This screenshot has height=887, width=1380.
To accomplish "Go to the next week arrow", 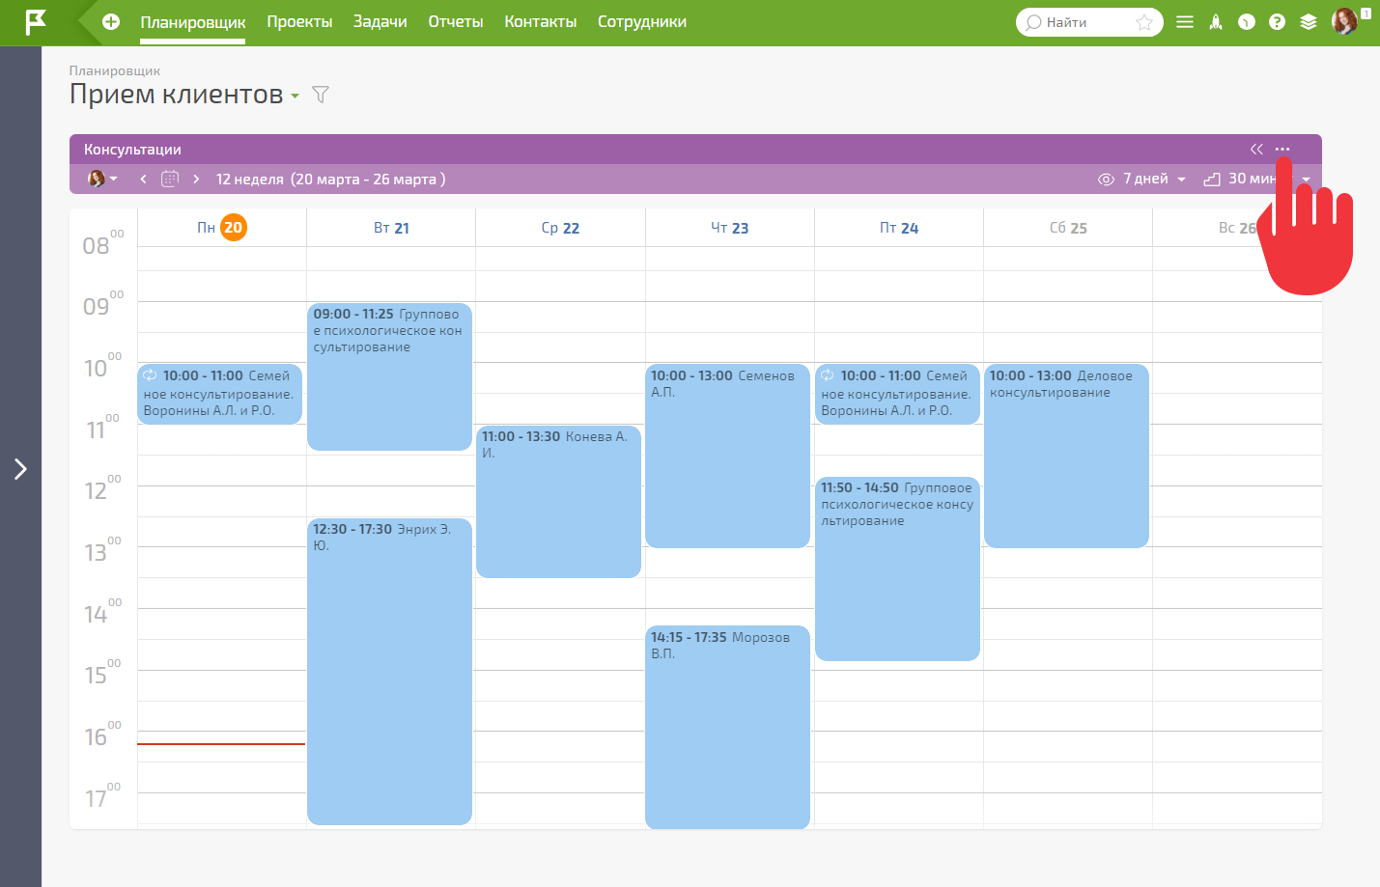I will (x=196, y=179).
